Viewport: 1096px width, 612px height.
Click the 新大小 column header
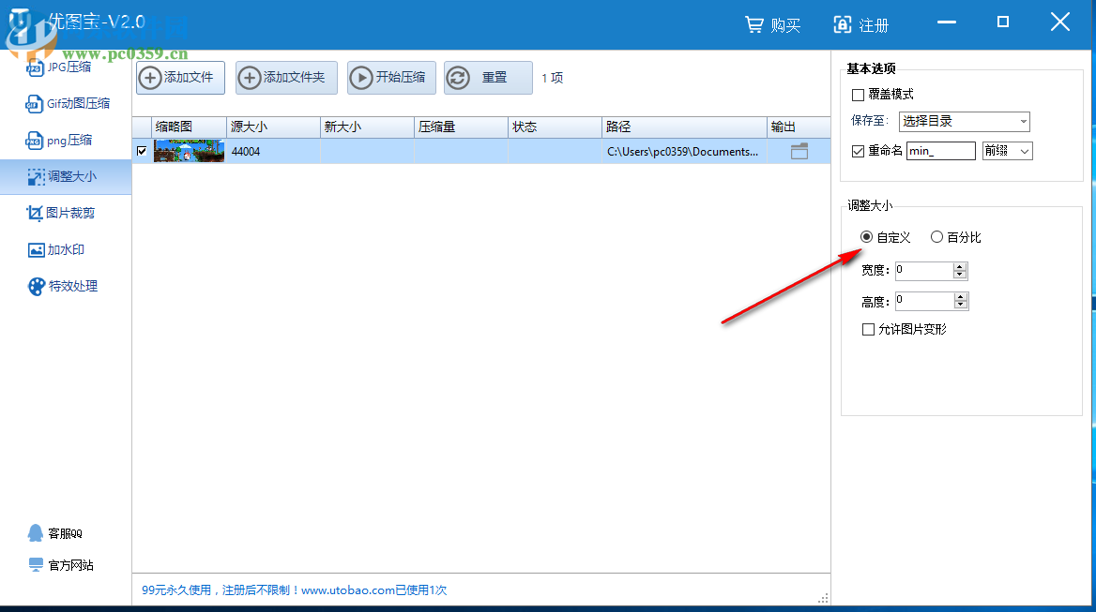pyautogui.click(x=367, y=127)
